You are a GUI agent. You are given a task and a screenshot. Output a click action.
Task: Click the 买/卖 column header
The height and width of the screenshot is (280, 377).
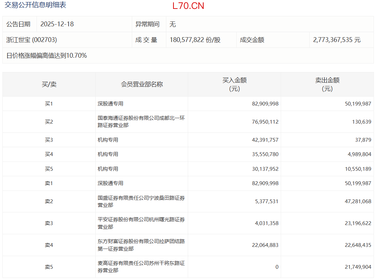click(49, 84)
